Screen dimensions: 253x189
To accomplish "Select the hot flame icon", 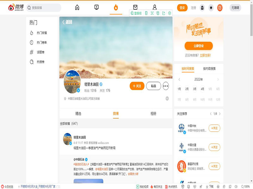I will tap(116, 7).
